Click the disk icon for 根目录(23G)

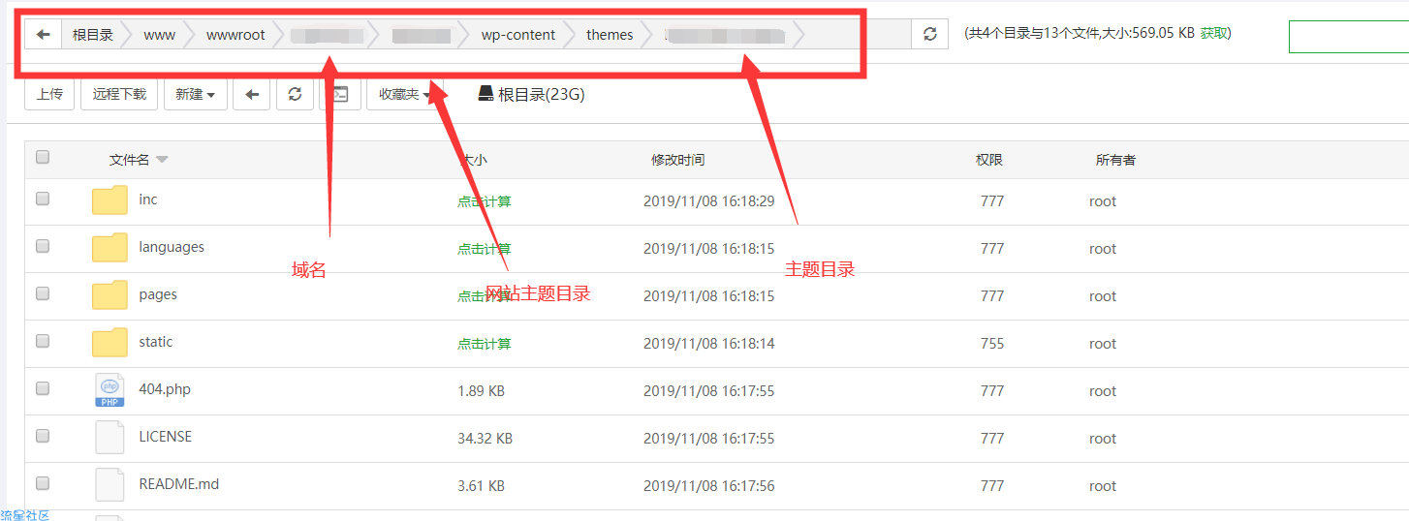coord(485,93)
